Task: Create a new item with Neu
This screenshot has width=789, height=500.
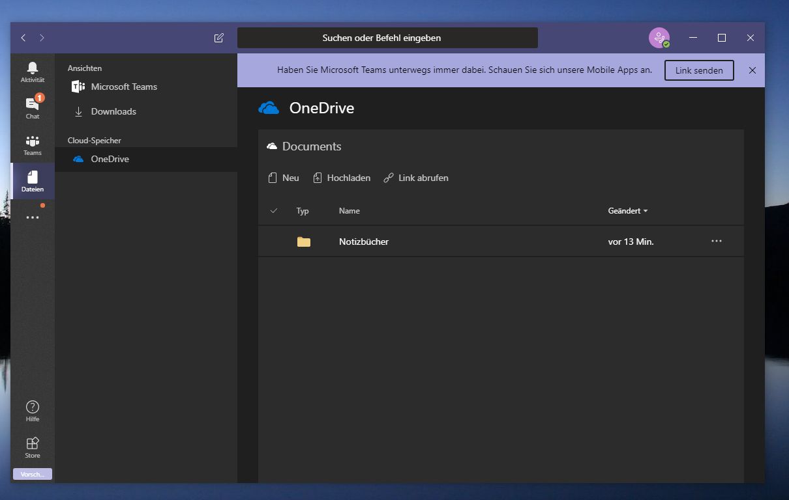Action: (x=284, y=178)
